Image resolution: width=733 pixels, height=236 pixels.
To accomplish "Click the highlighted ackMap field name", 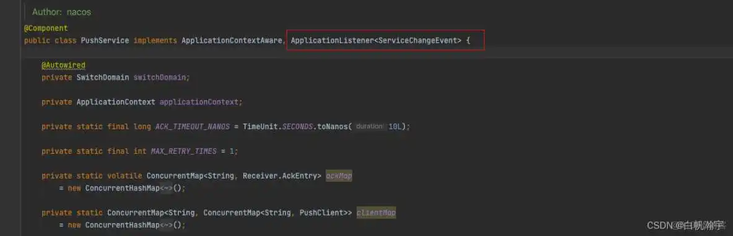I will pyautogui.click(x=339, y=176).
